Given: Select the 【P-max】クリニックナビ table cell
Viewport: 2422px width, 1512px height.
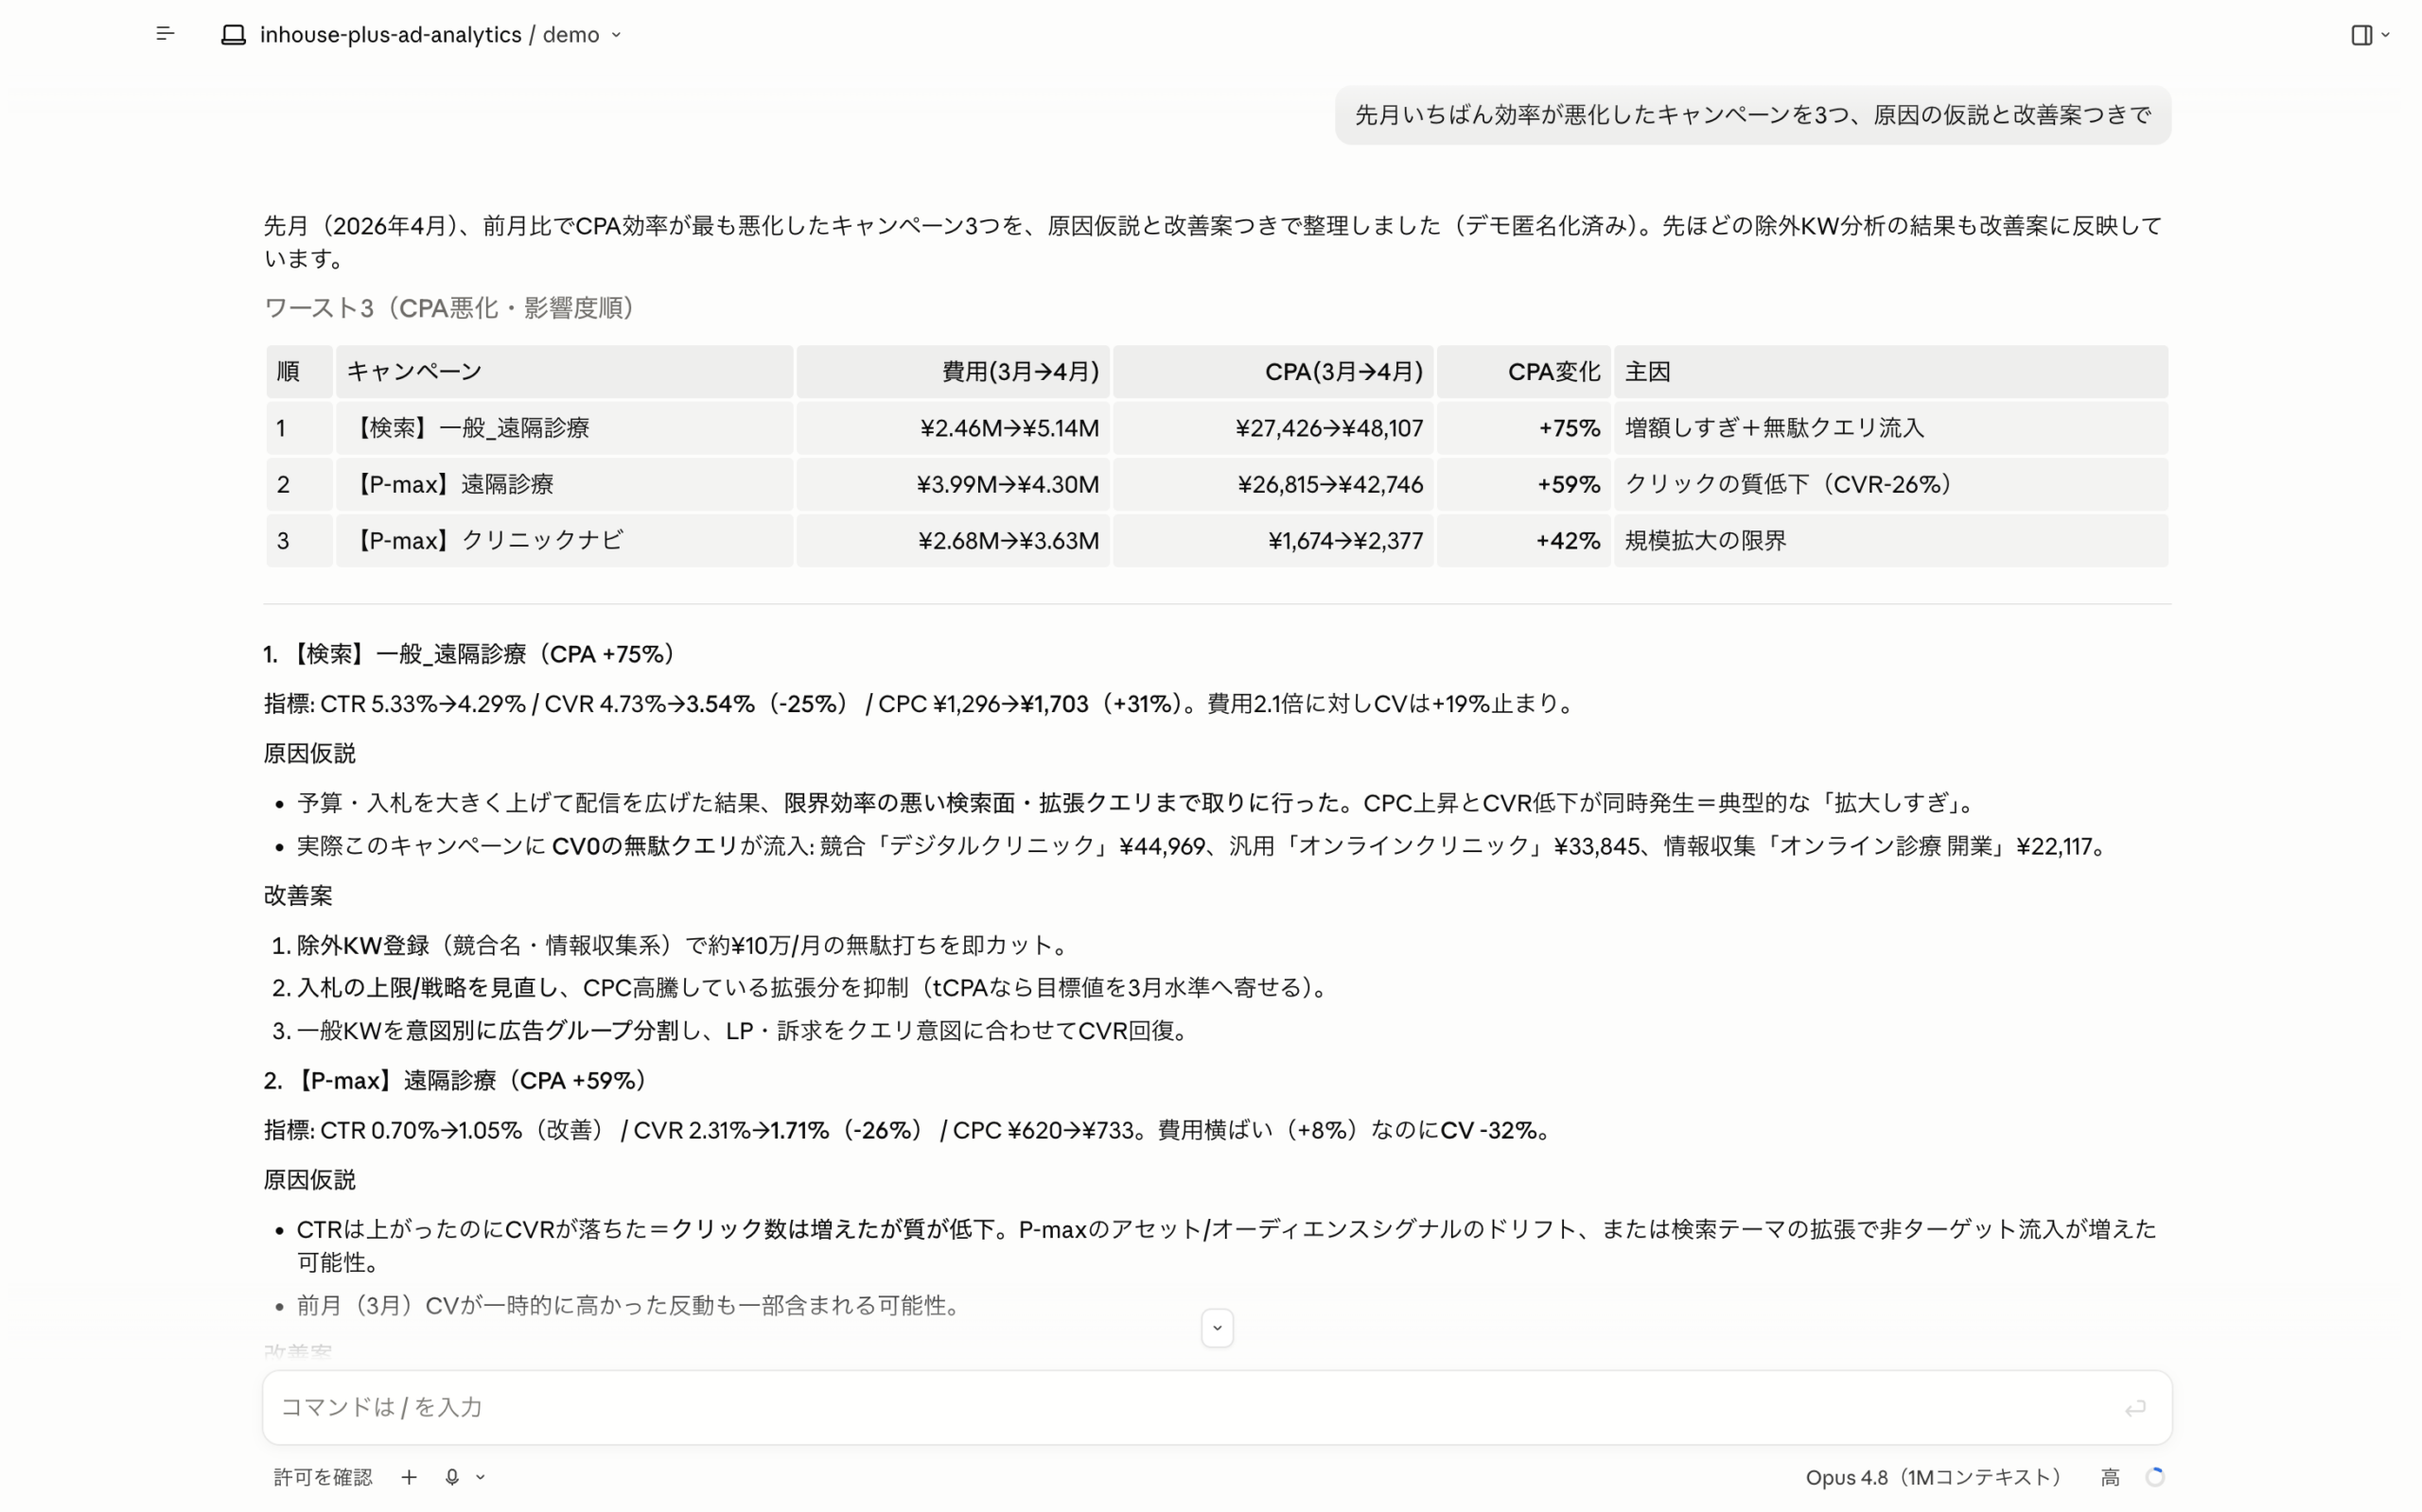Looking at the screenshot, I should (564, 541).
